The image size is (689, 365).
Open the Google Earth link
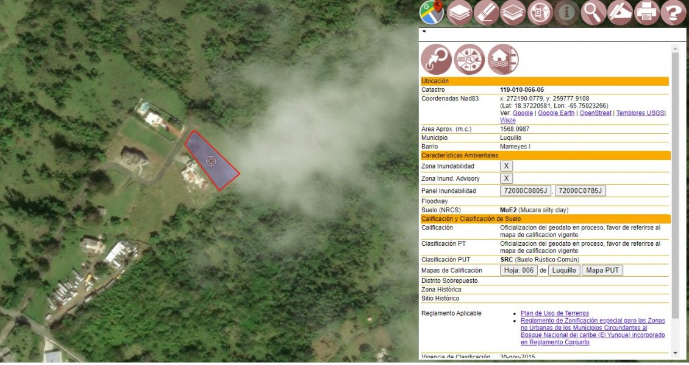(x=556, y=113)
